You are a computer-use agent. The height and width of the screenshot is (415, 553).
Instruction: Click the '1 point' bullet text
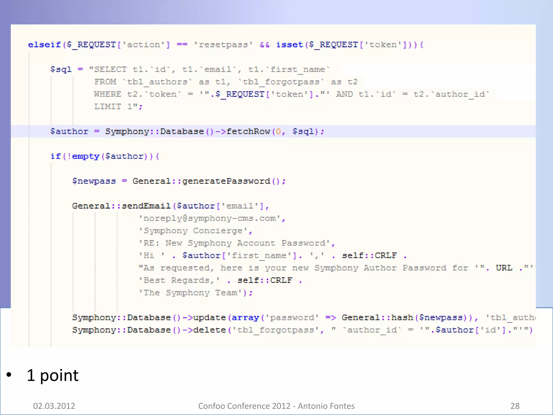pos(53,376)
